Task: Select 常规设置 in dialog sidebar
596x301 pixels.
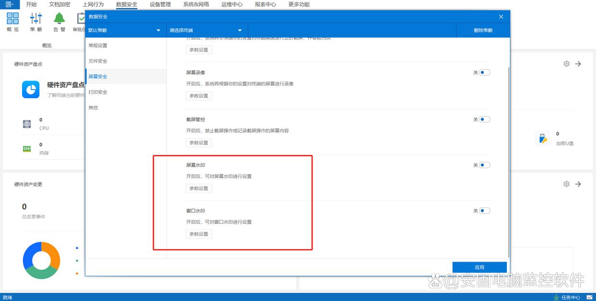Action: 126,46
